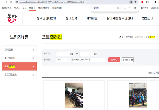This screenshot has height=110, width=159.
Task: Go to 열린구청장실 top link
Action: (x=44, y=8)
